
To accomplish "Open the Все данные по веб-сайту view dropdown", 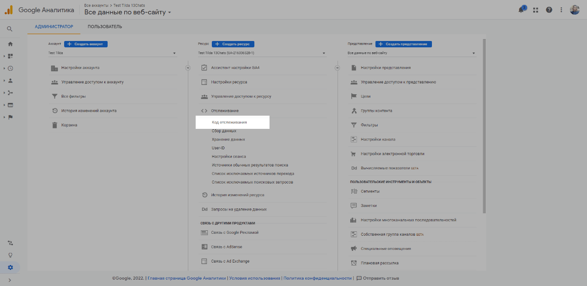I will click(x=411, y=53).
